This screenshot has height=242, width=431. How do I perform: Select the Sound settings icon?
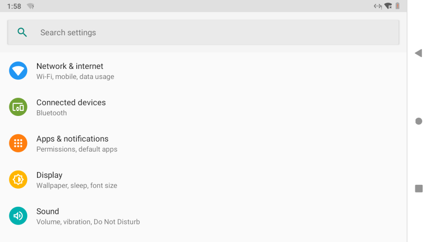tap(18, 216)
